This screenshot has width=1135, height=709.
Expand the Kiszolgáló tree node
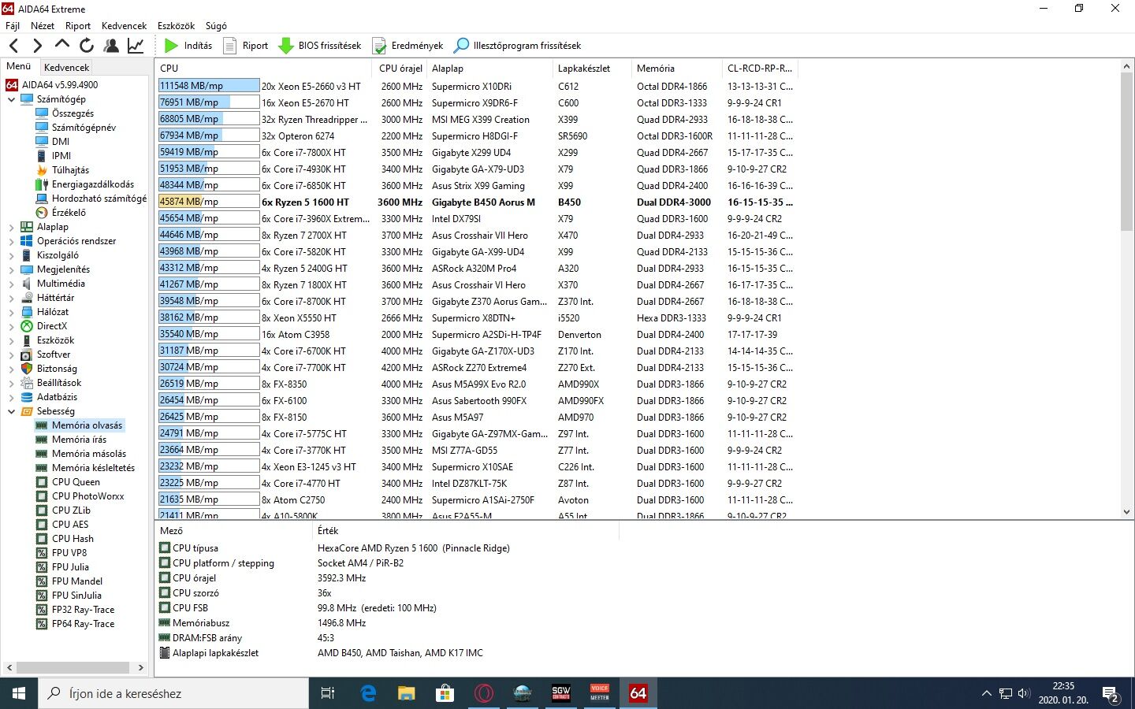pos(11,255)
